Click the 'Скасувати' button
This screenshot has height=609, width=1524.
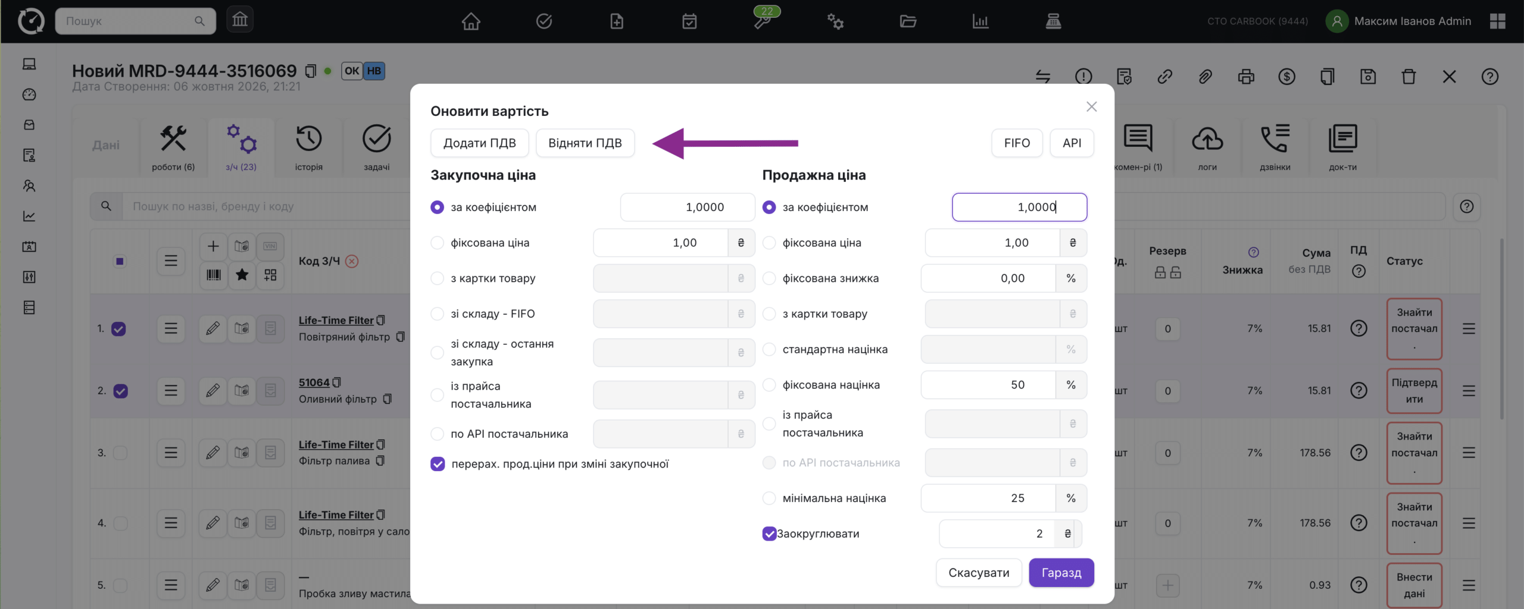coord(979,572)
